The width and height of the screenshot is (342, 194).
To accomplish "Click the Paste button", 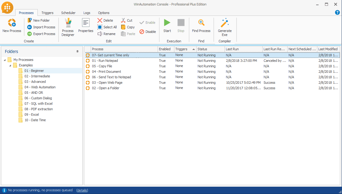I will [128, 34].
